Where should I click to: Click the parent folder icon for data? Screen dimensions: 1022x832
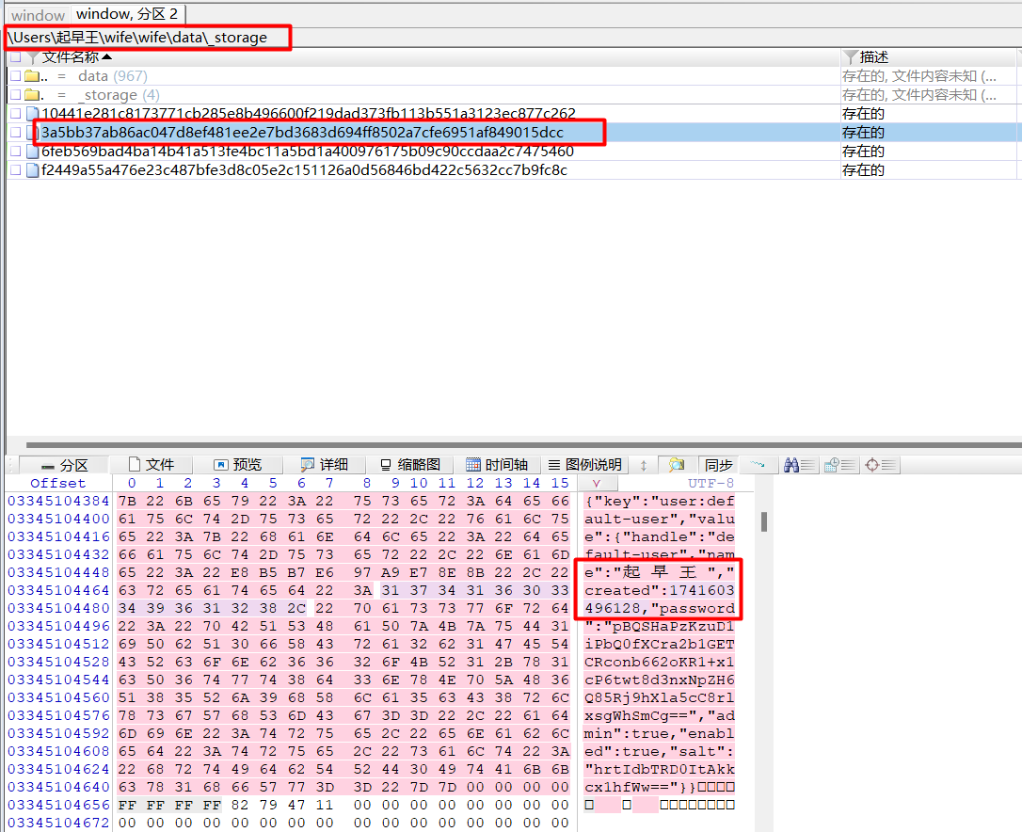[x=32, y=76]
